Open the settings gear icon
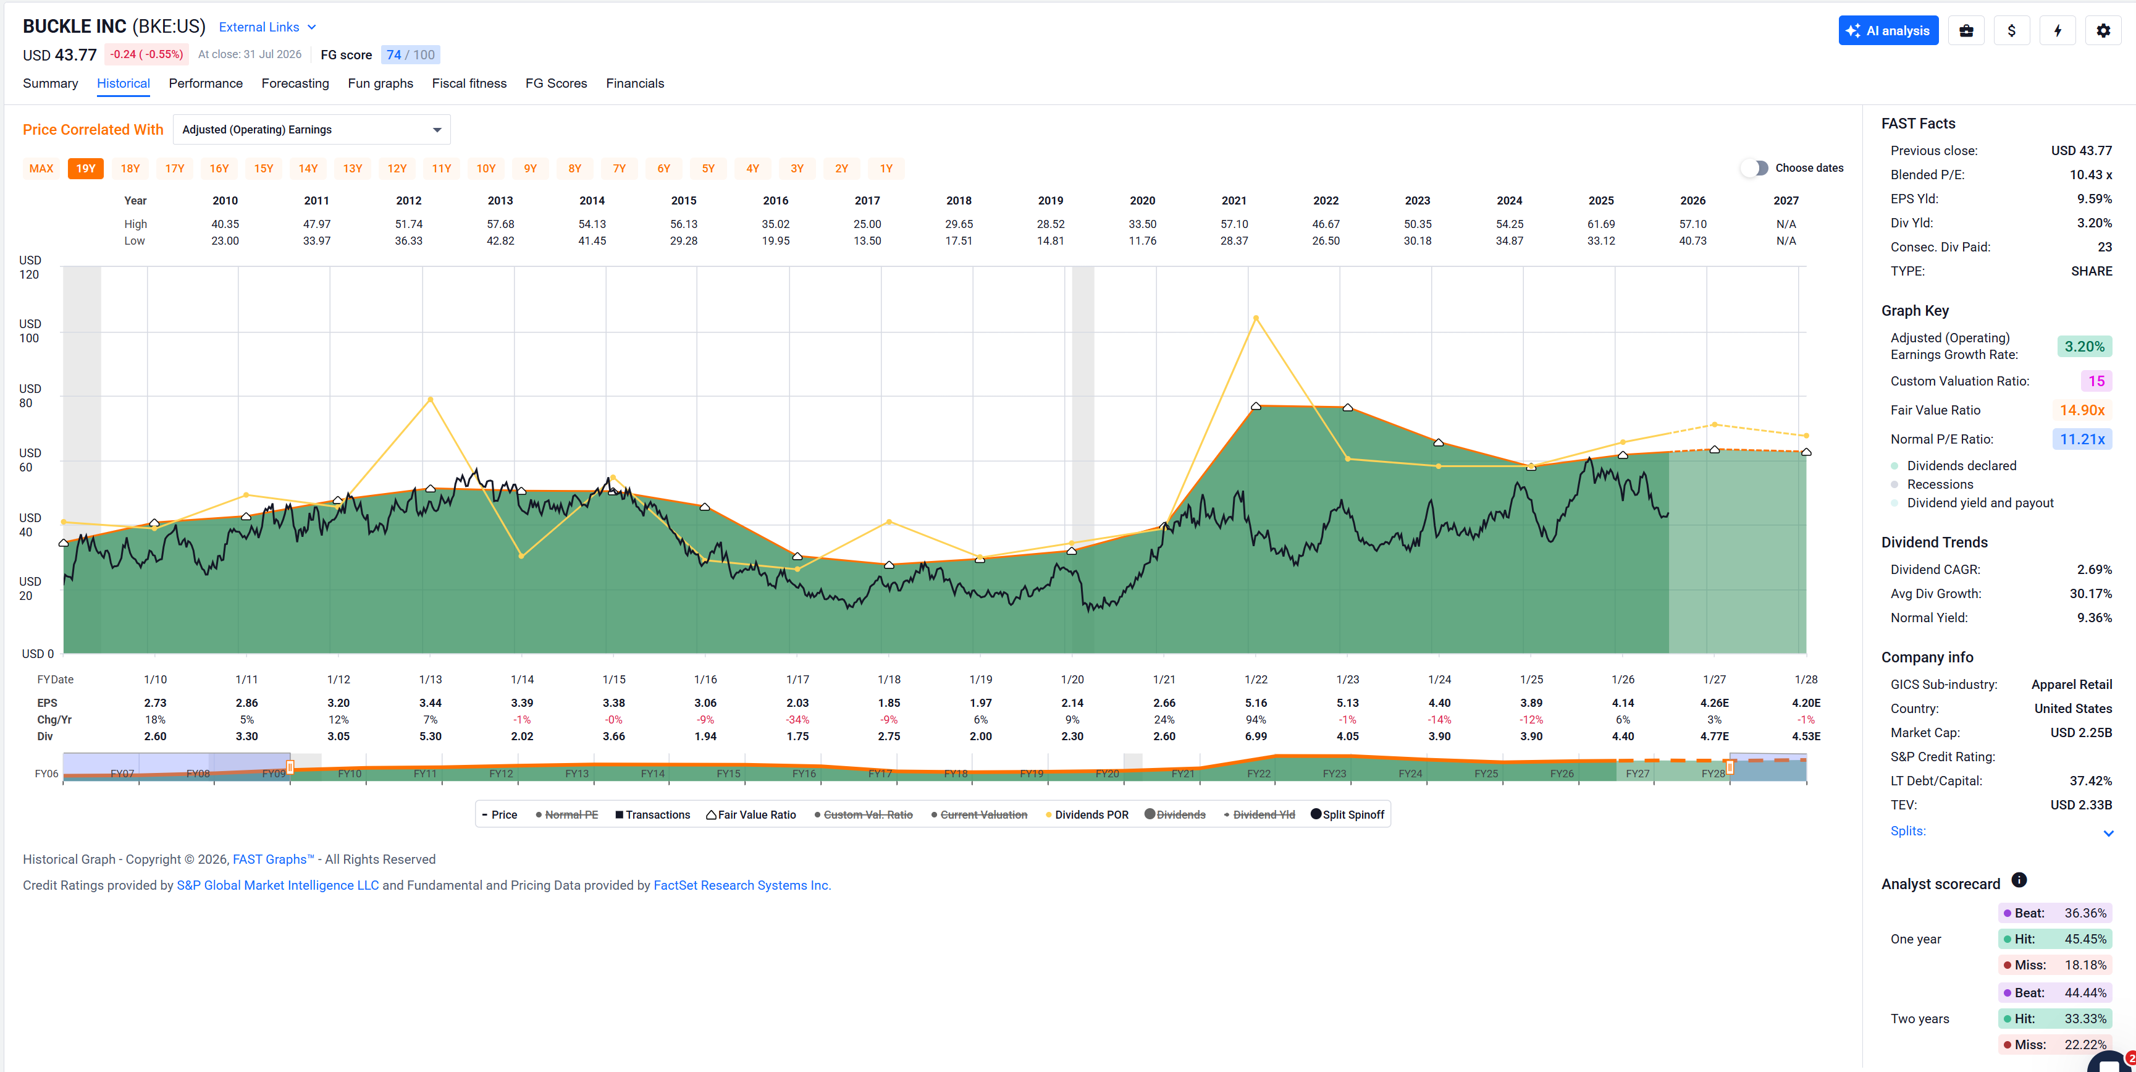The width and height of the screenshot is (2136, 1072). click(2103, 31)
